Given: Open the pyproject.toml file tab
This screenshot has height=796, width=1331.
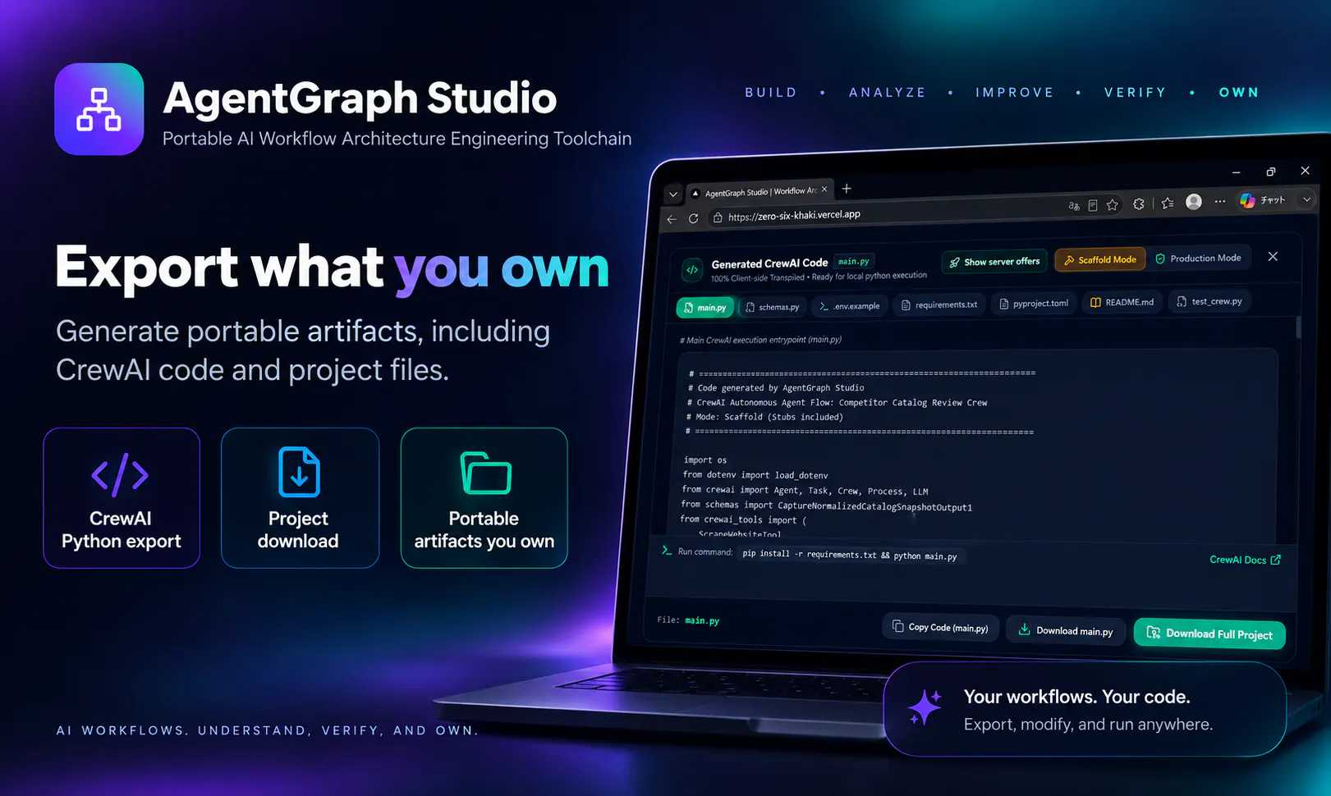Looking at the screenshot, I should (1034, 304).
